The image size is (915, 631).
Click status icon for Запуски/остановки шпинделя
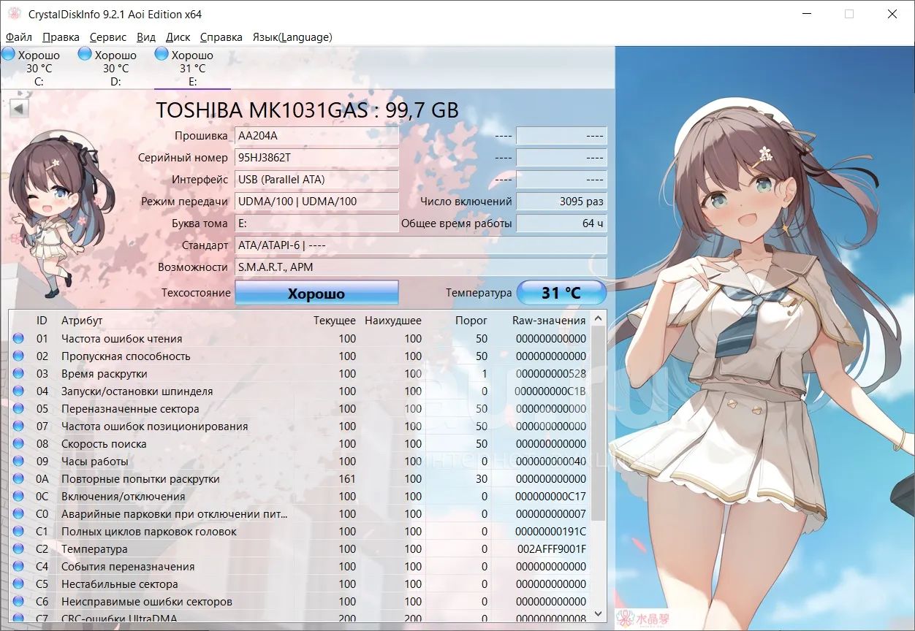point(18,391)
